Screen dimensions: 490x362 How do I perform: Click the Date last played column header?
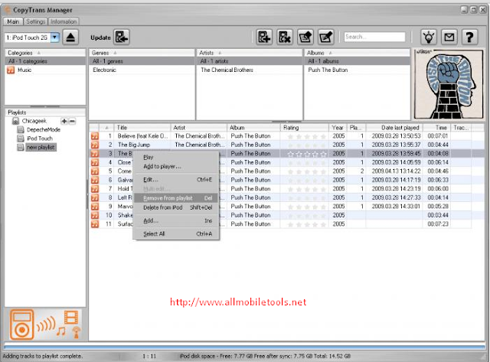click(x=394, y=128)
